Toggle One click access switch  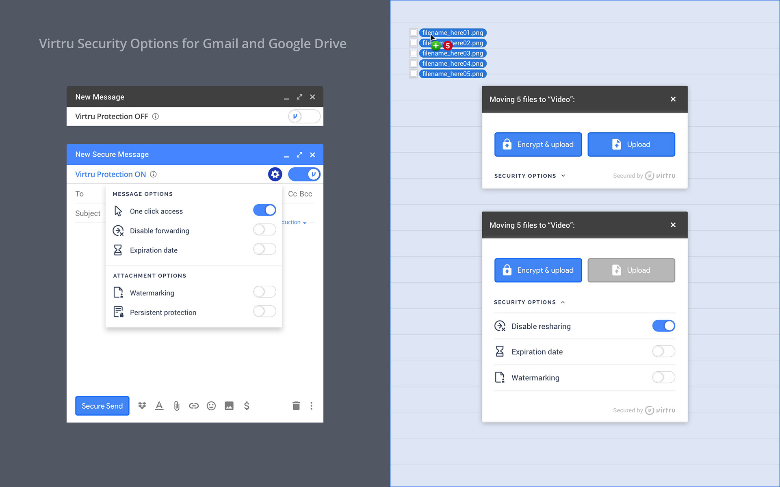pos(264,210)
